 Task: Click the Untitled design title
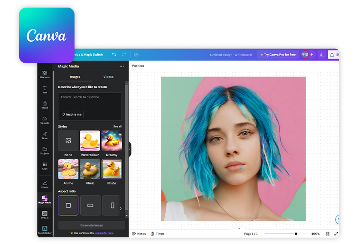pyautogui.click(x=231, y=55)
